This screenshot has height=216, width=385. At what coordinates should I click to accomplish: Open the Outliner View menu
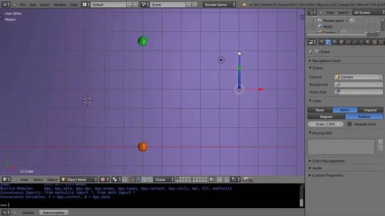coord(330,13)
